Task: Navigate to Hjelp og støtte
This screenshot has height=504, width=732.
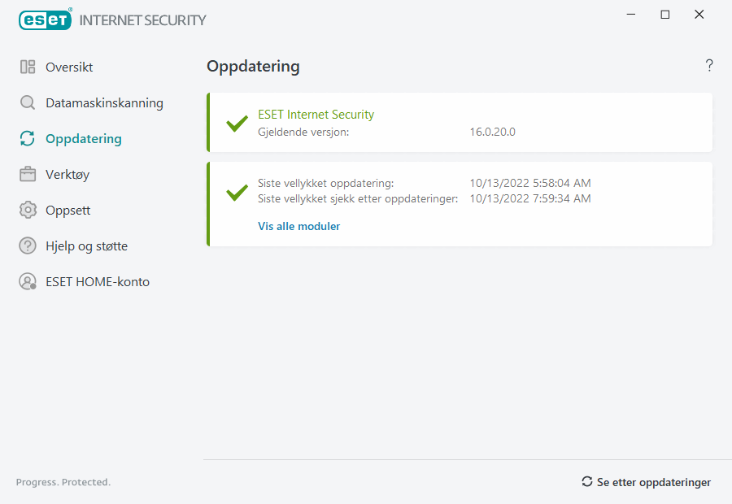Action: coord(86,246)
